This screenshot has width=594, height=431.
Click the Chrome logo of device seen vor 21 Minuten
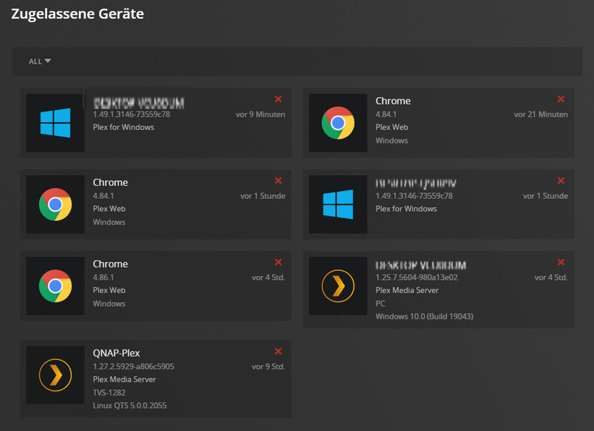(x=338, y=123)
